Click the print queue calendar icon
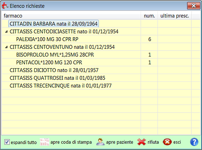 [x=44, y=142]
